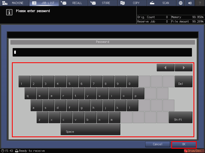This screenshot has height=153, width=205.
Task: Confirm the password with OK
Action: pos(184,144)
